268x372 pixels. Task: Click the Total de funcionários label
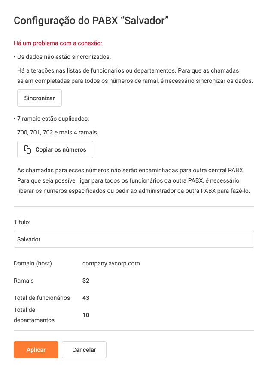42,298
